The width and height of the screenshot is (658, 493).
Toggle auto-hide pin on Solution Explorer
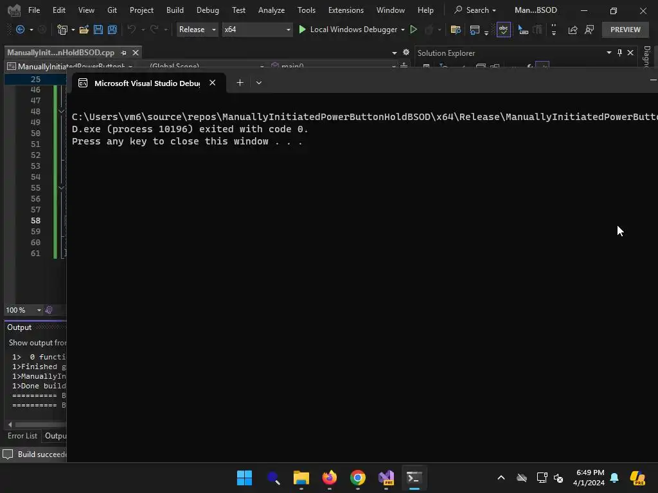coord(619,53)
